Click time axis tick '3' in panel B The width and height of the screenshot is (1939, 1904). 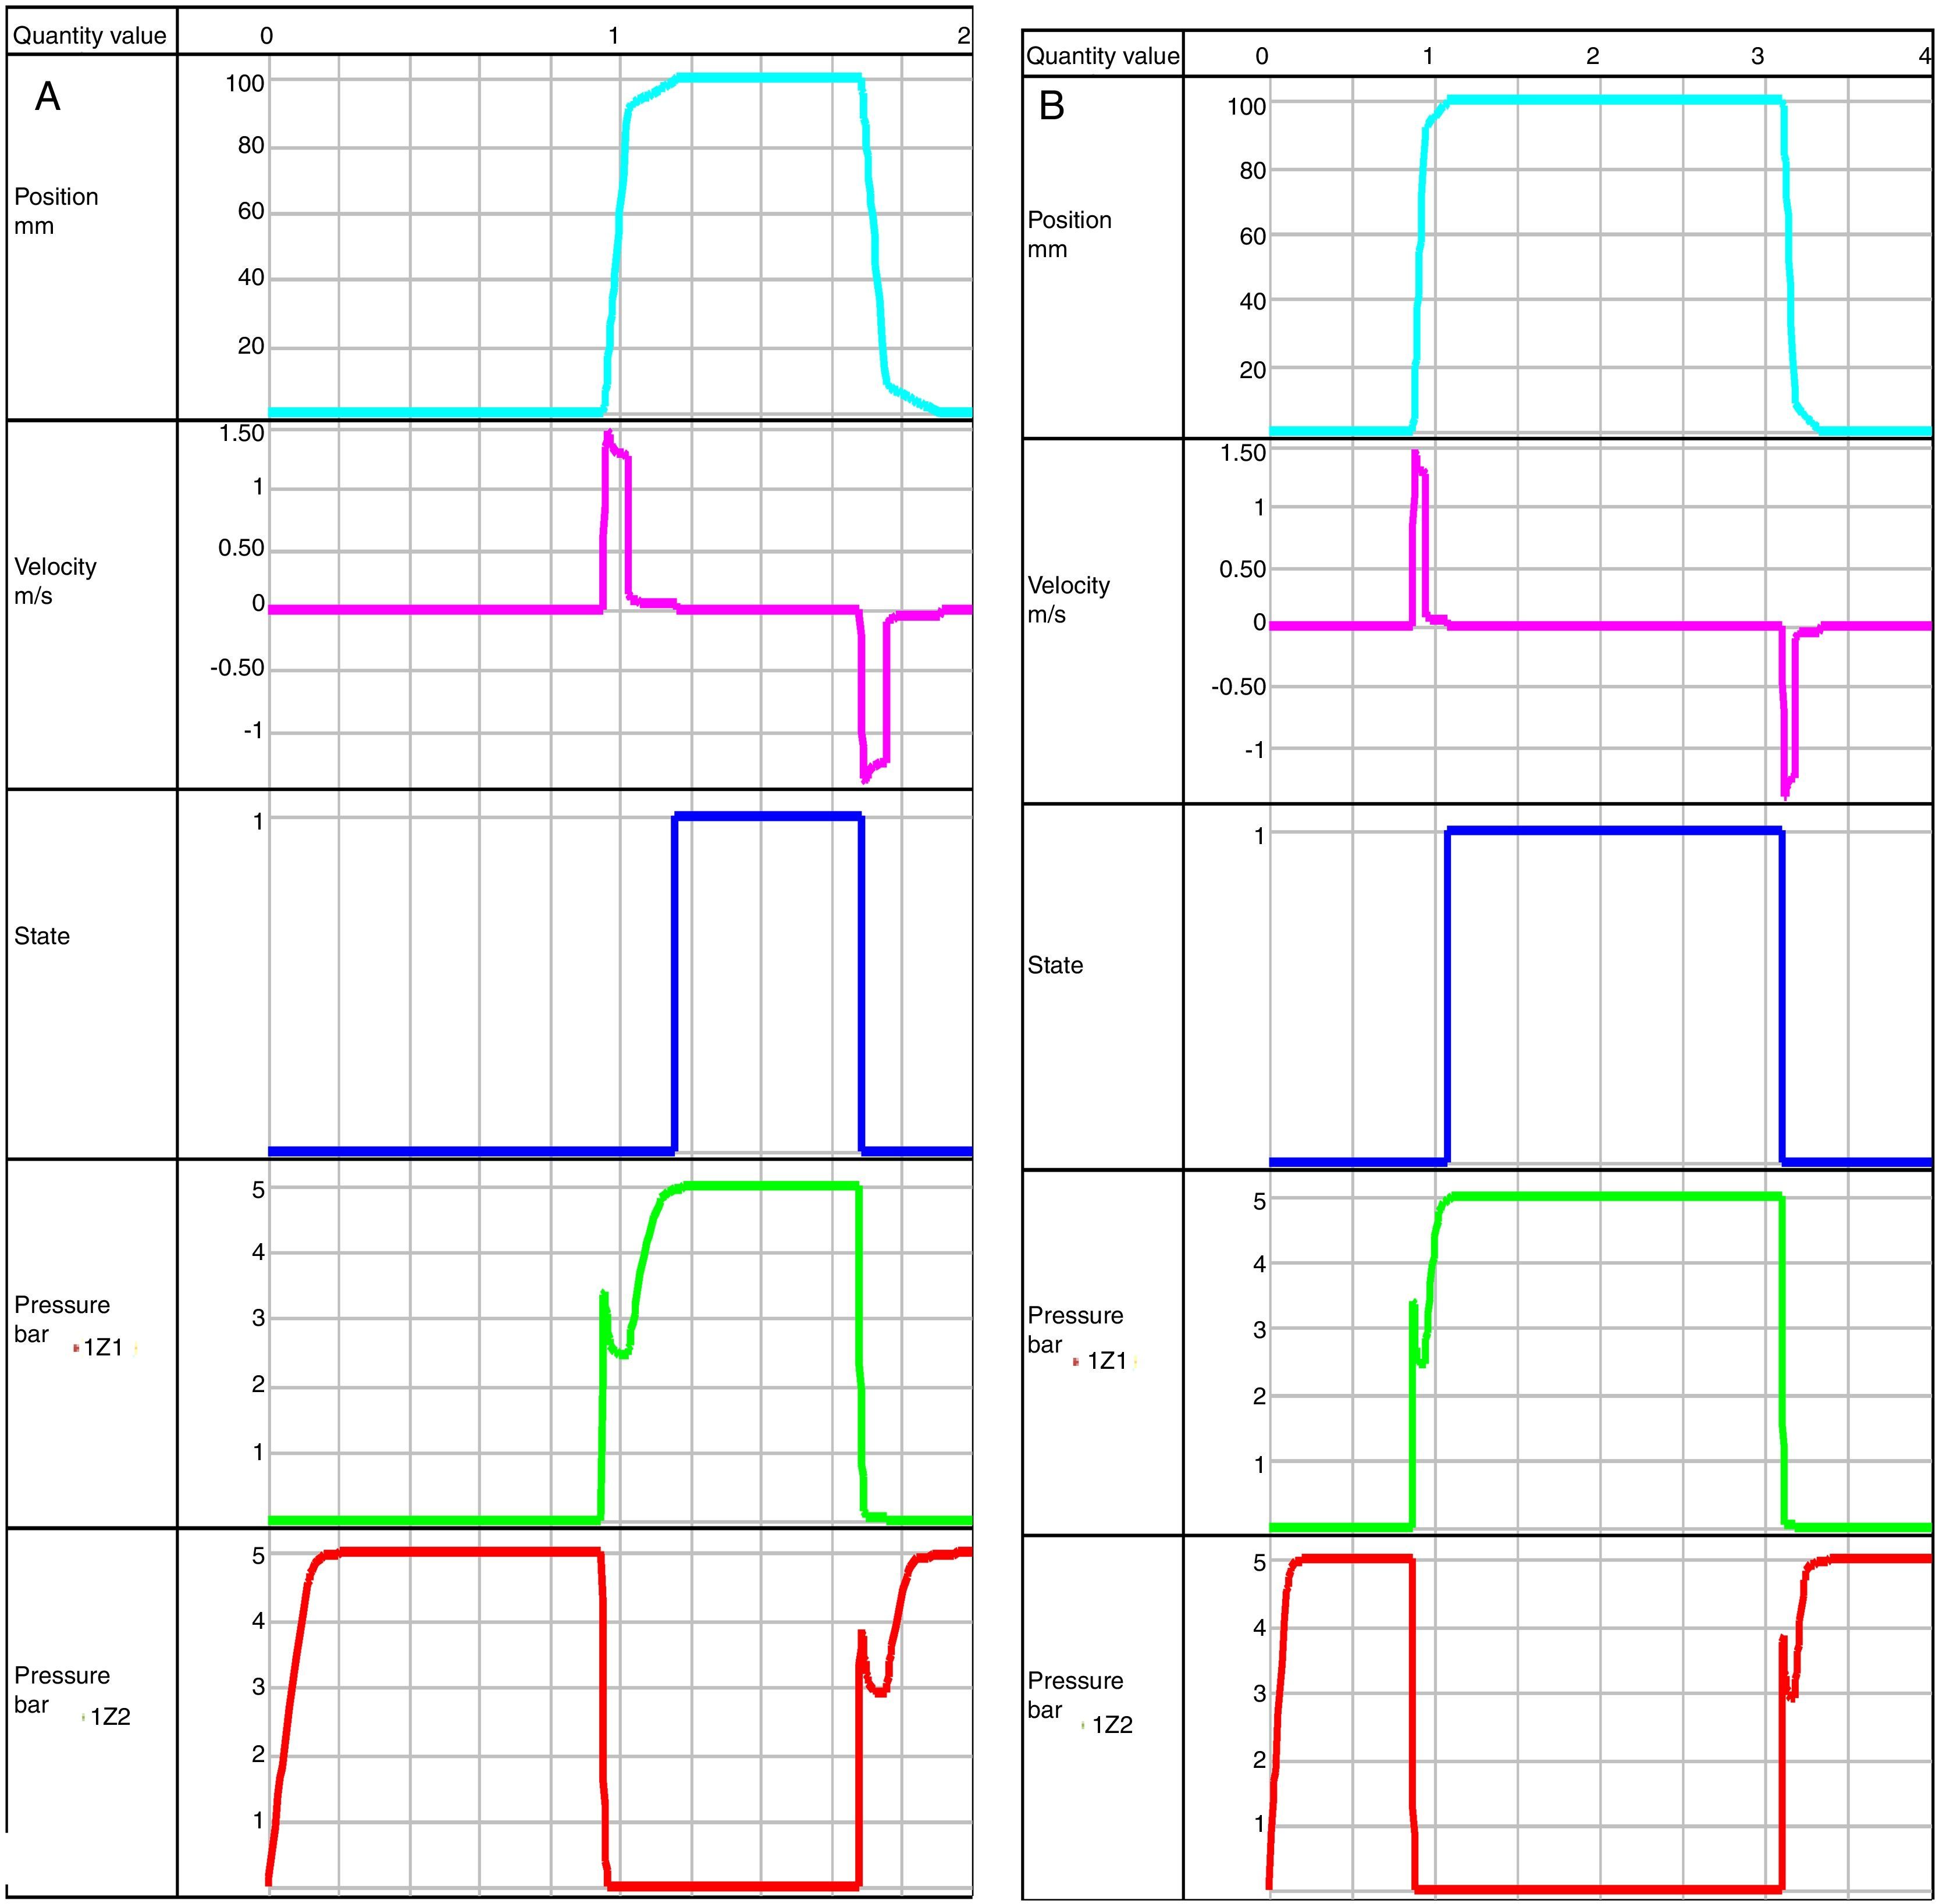click(x=1757, y=56)
